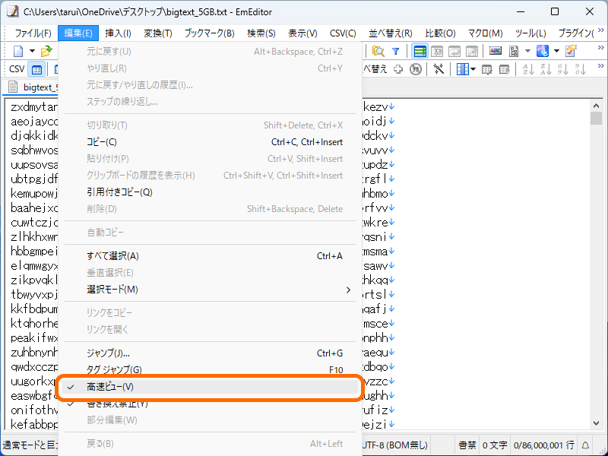Click the UTF-8 (BOM無し) encoding status
This screenshot has width=608, height=456.
click(x=395, y=445)
